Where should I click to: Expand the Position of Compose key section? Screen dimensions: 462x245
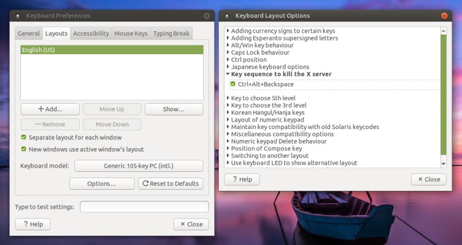(228, 149)
